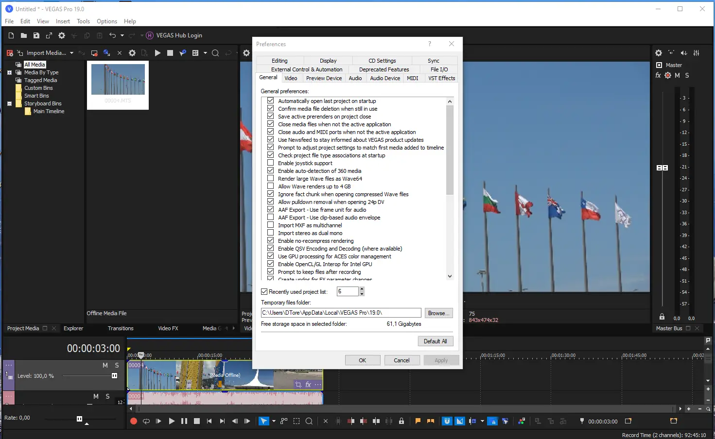The width and height of the screenshot is (715, 439).
Task: Switch to the Transitions panel tab
Action: click(121, 329)
